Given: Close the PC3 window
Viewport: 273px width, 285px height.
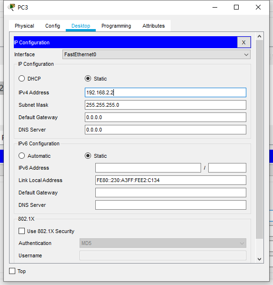Looking at the screenshot, I should pos(258,7).
